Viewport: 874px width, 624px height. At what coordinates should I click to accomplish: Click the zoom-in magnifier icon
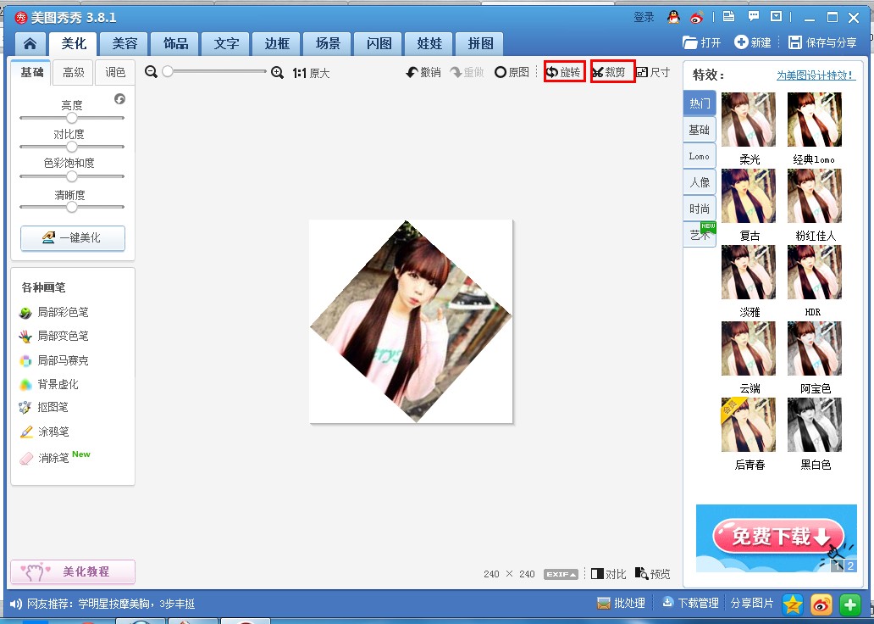tap(277, 73)
